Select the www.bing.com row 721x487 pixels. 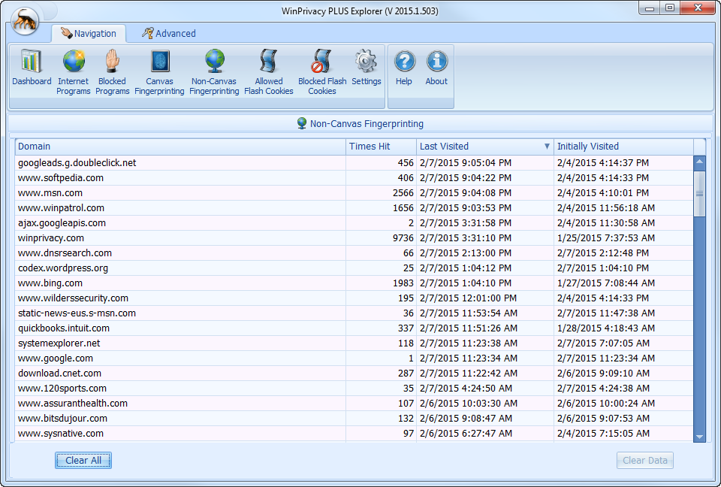point(354,283)
